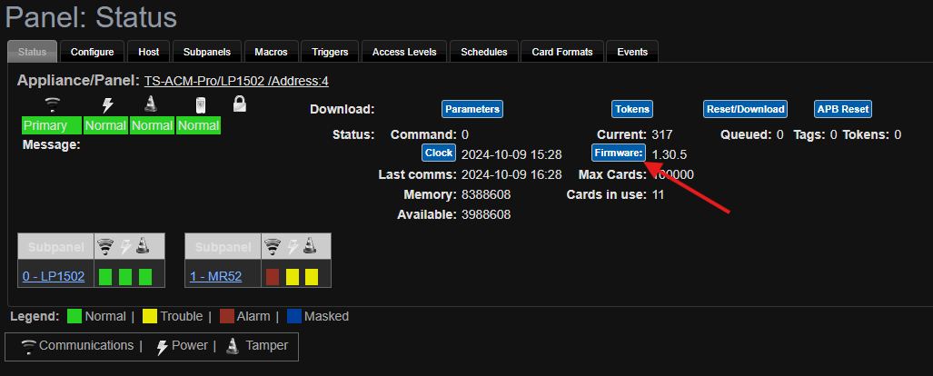Open the 0 - LP1502 subpanel link
The image size is (933, 376).
(x=54, y=276)
